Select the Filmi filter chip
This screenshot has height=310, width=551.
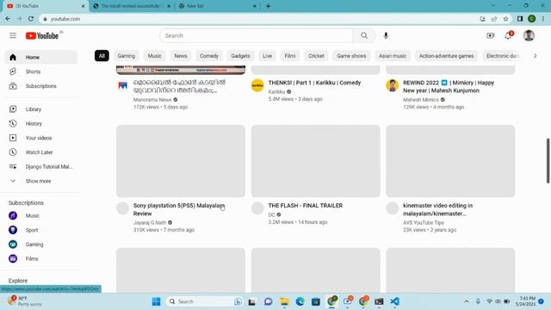point(290,56)
